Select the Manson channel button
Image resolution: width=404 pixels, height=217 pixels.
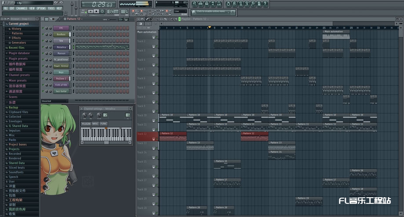click(x=61, y=53)
